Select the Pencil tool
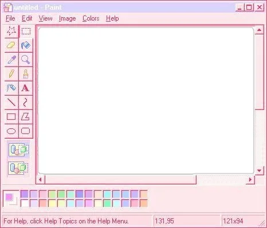The height and width of the screenshot is (228, 267). point(11,74)
